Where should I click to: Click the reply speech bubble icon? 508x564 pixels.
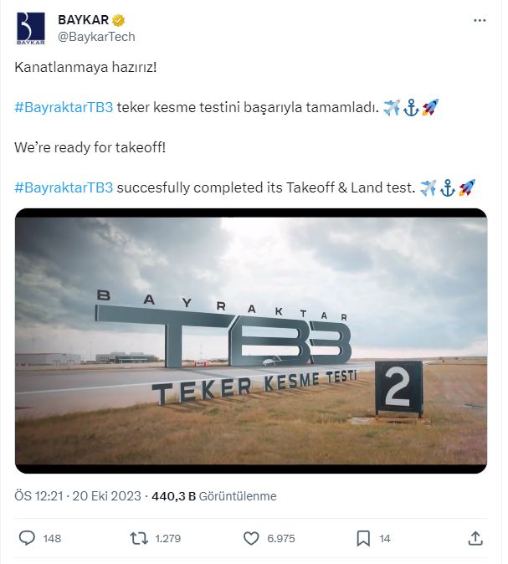[27, 538]
